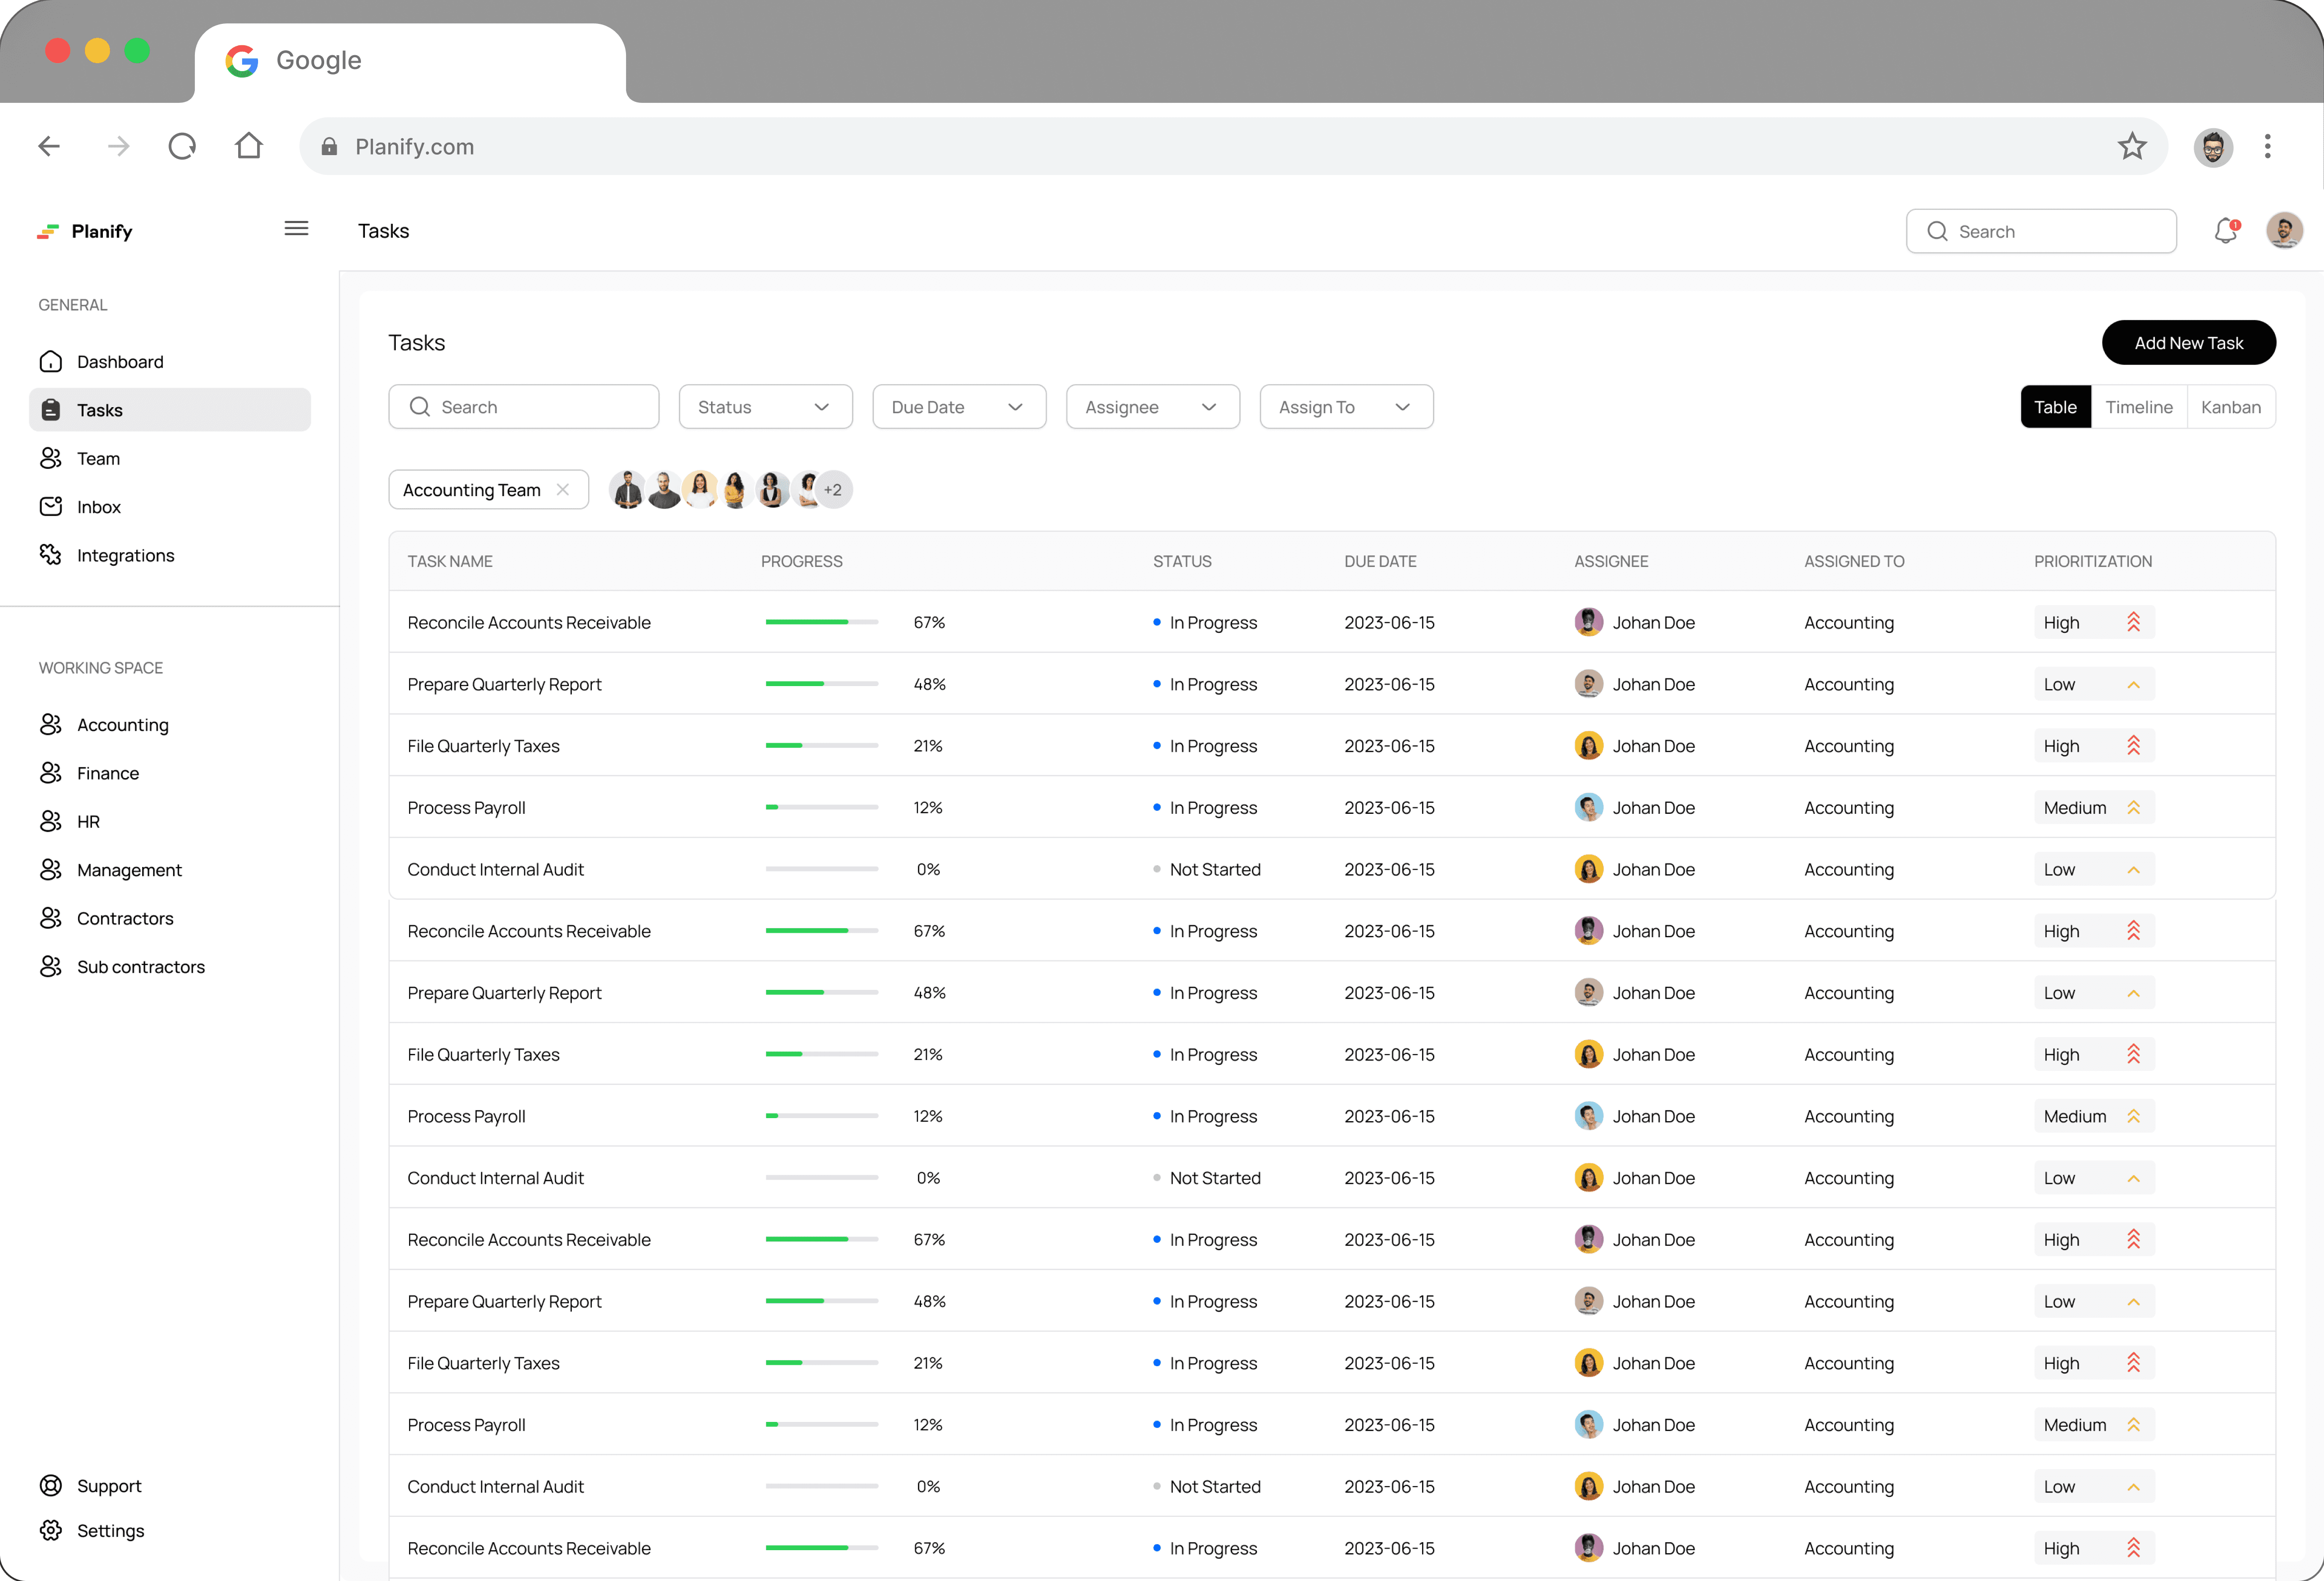Screen dimensions: 2324x1581
Task: Switch to Kanban view
Action: click(2230, 407)
